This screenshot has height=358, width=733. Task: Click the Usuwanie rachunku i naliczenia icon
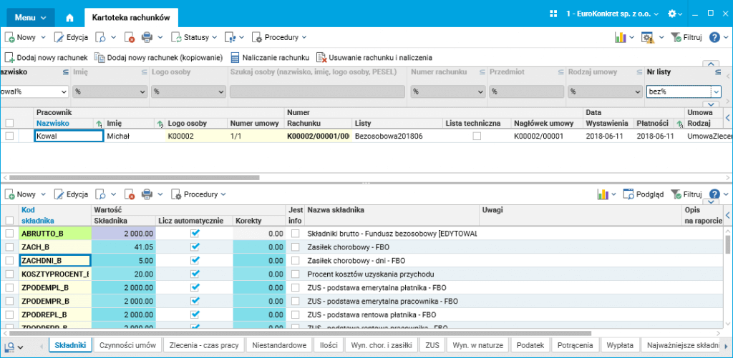pos(322,57)
